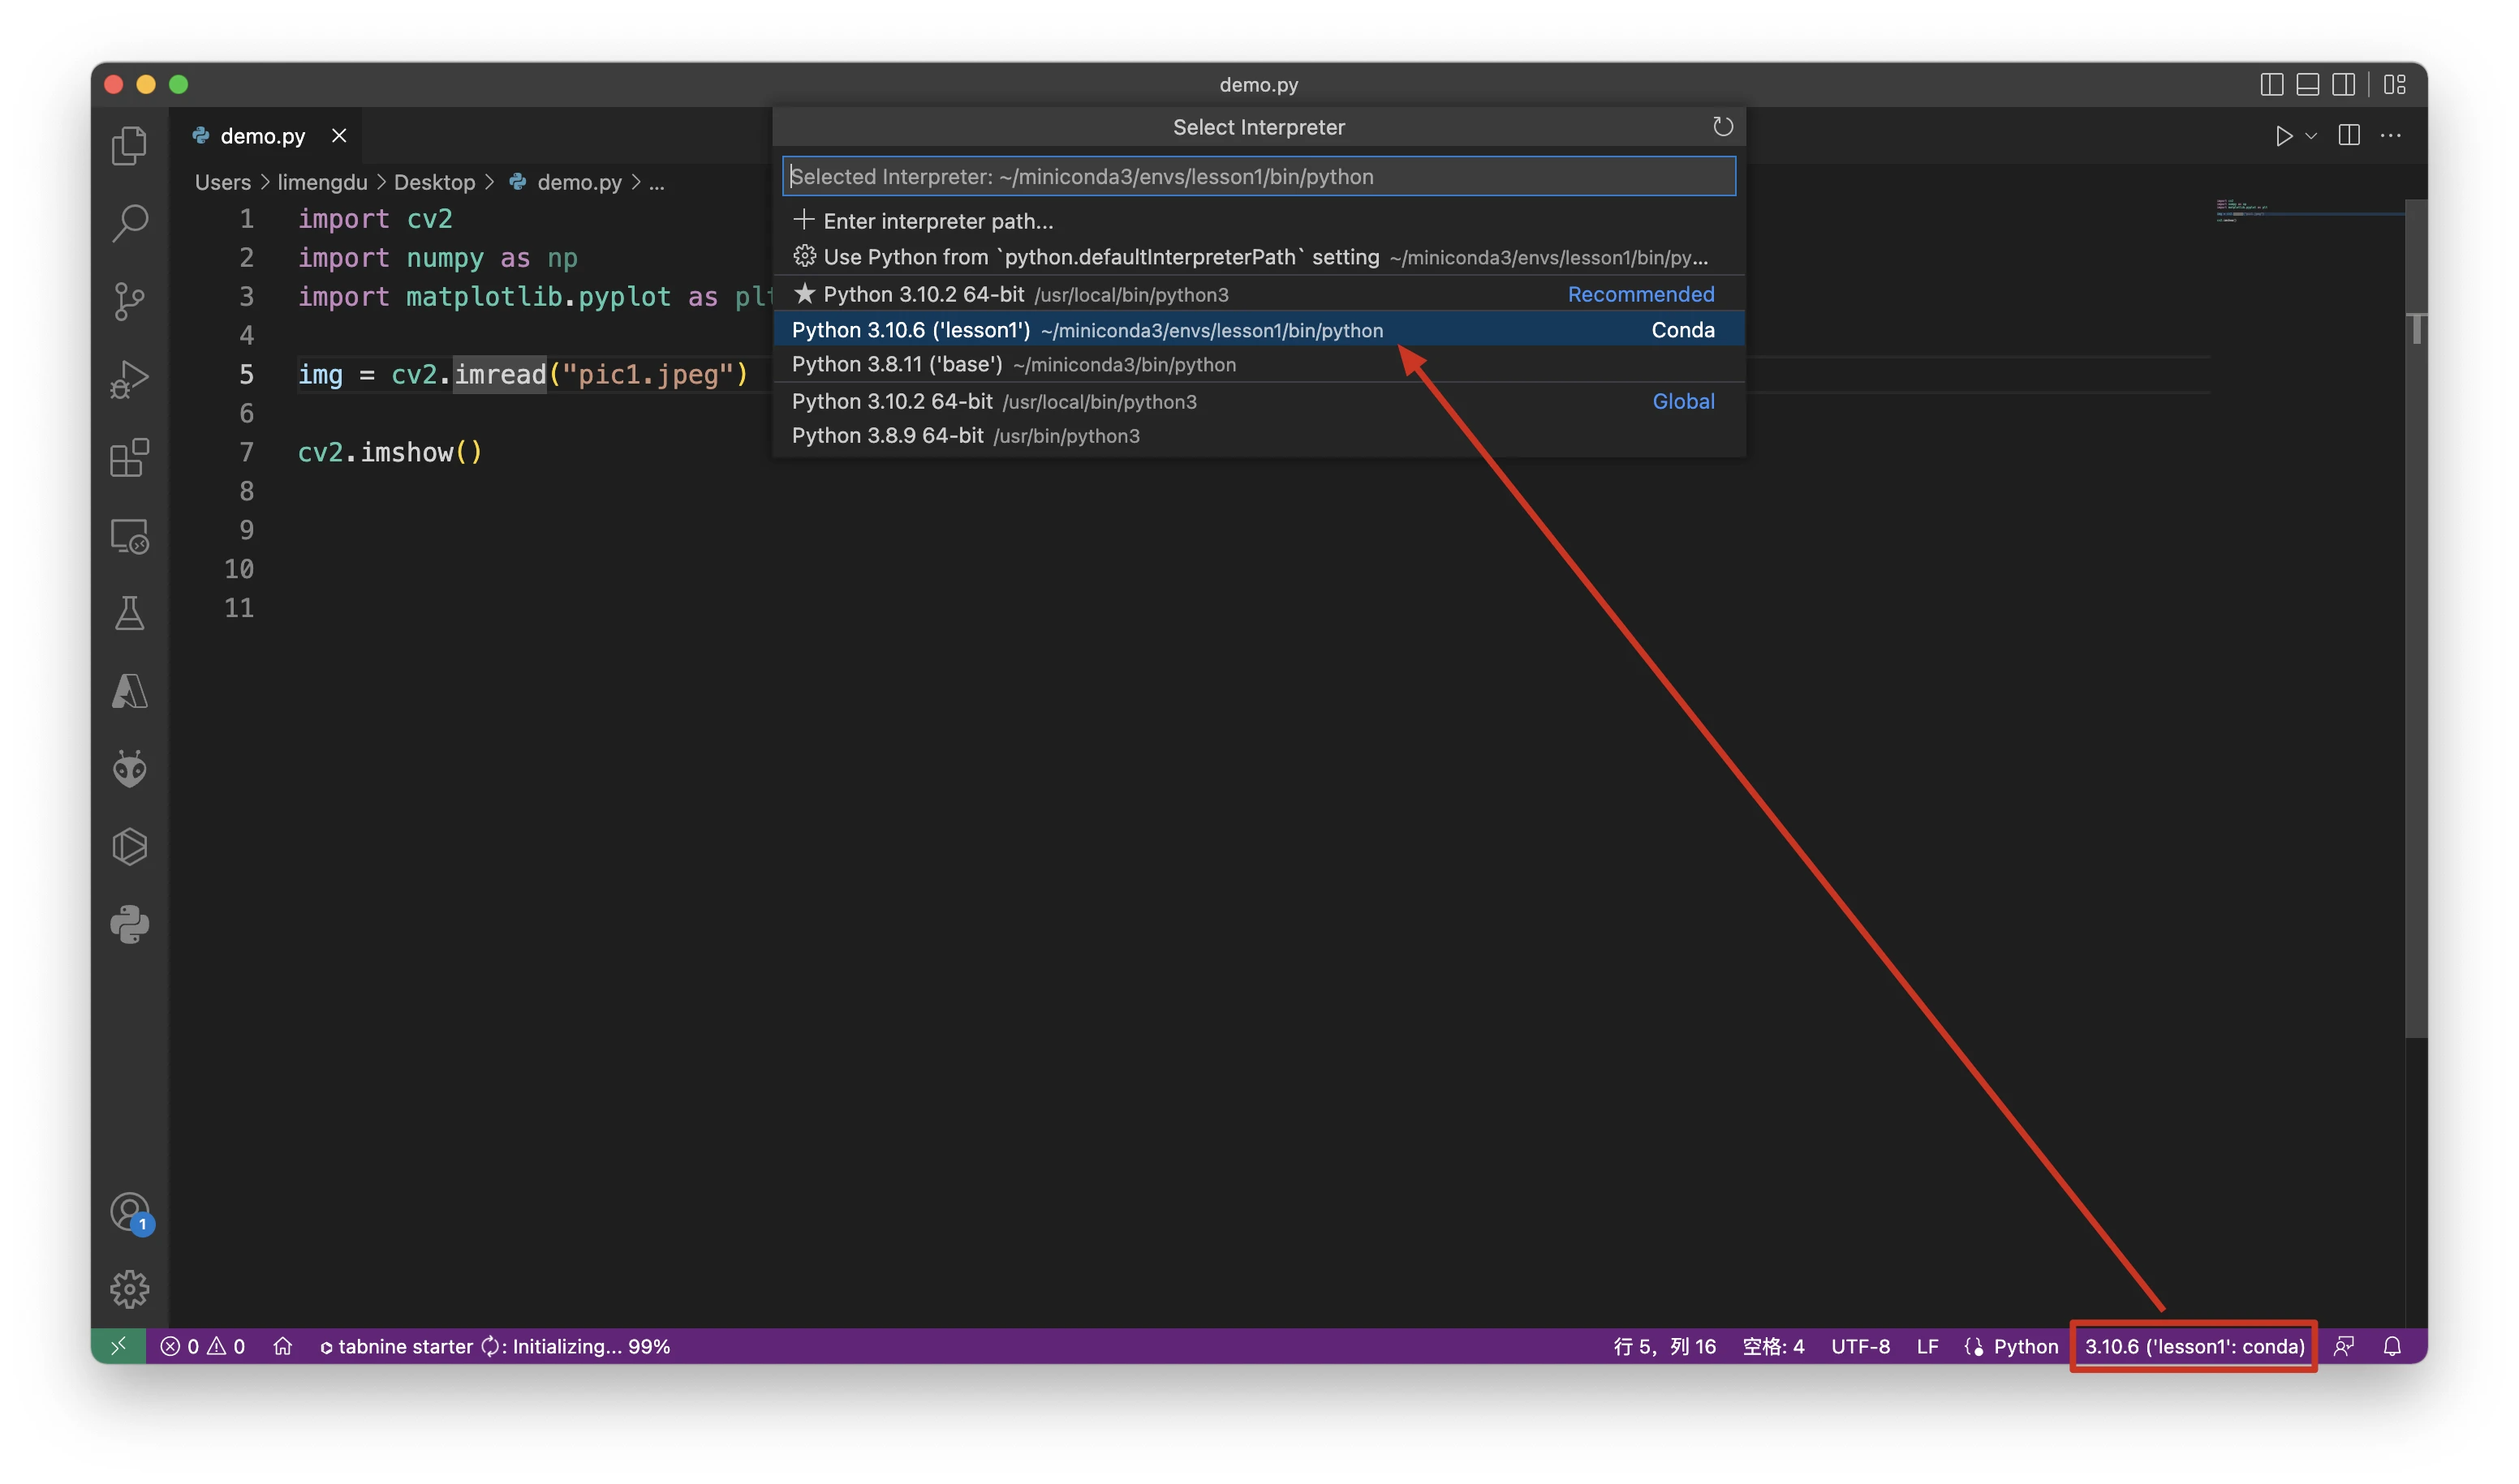This screenshot has height=1484, width=2519.
Task: Toggle the secondary side bar layout button
Action: click(2343, 85)
